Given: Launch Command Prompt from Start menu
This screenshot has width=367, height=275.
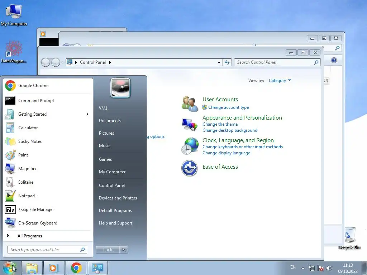Looking at the screenshot, I should pyautogui.click(x=48, y=101).
